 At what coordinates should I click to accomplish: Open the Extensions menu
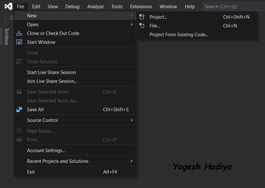click(x=141, y=6)
